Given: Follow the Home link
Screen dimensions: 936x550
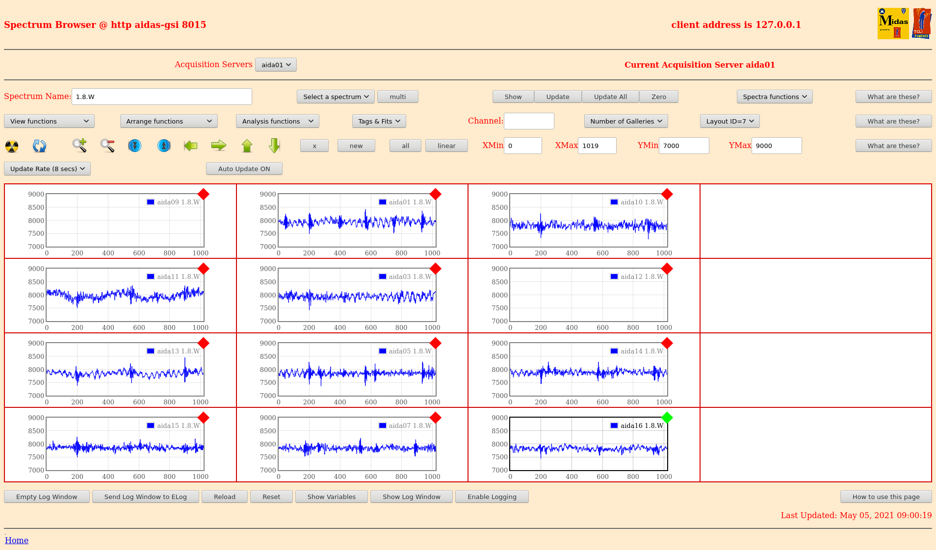Looking at the screenshot, I should pos(17,540).
